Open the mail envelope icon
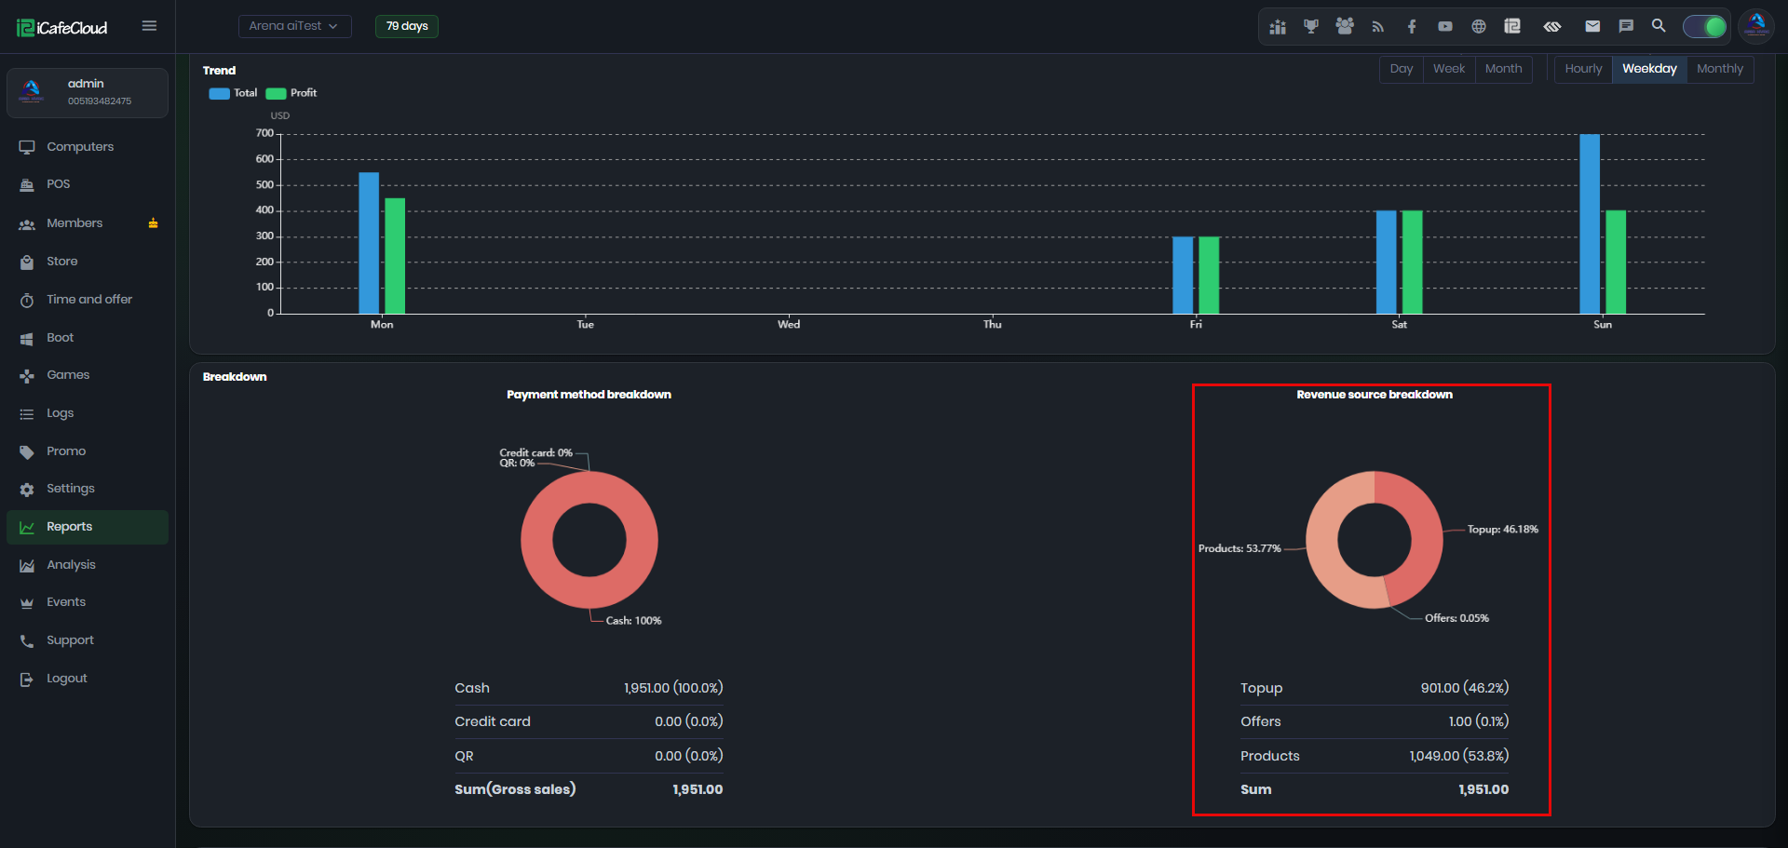This screenshot has height=848, width=1788. coord(1592,26)
